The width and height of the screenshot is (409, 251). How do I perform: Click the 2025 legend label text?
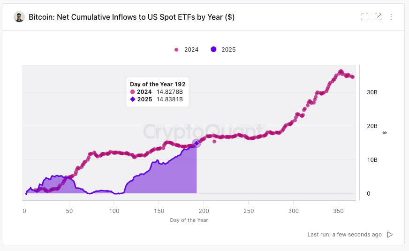pos(228,50)
